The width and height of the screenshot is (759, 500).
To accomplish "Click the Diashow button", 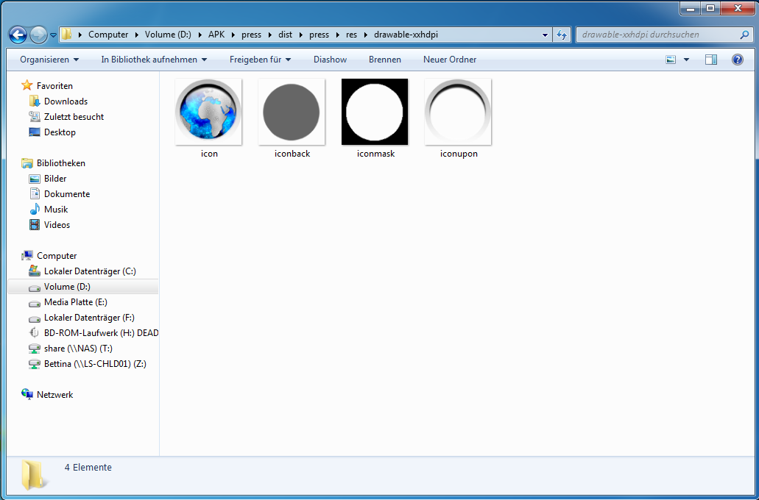I will [330, 60].
